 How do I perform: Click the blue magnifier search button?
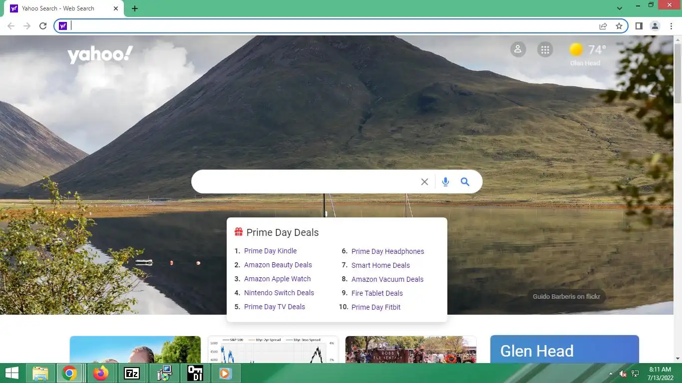(465, 182)
